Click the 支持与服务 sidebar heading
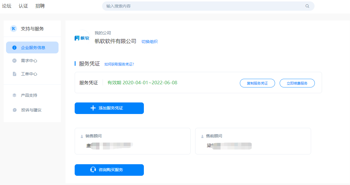Image resolution: width=350 pixels, height=185 pixels. point(32,29)
